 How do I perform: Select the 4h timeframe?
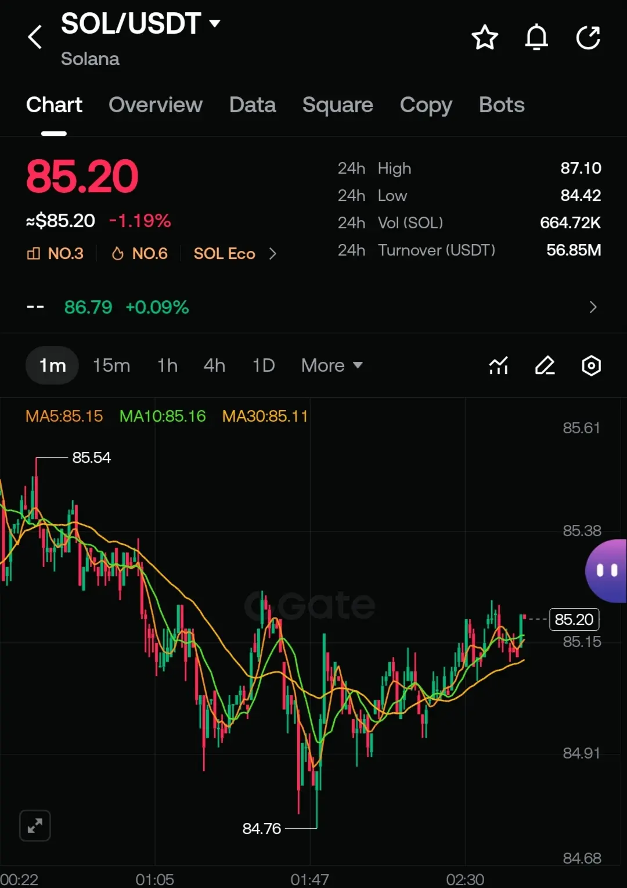tap(214, 365)
